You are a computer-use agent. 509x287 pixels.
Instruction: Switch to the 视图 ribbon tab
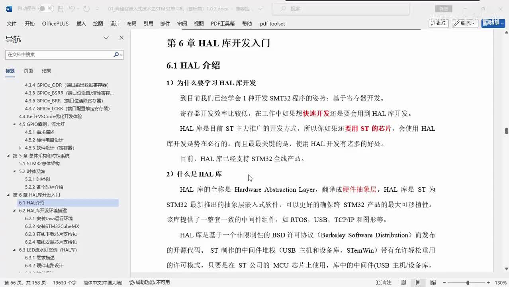pyautogui.click(x=199, y=24)
